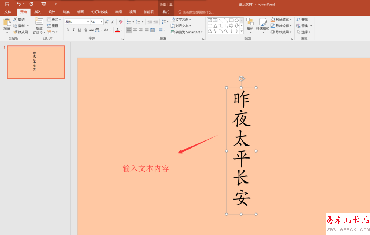This screenshot has width=370, height=235.
Task: Toggle Underline formatting
Action: tap(79, 30)
